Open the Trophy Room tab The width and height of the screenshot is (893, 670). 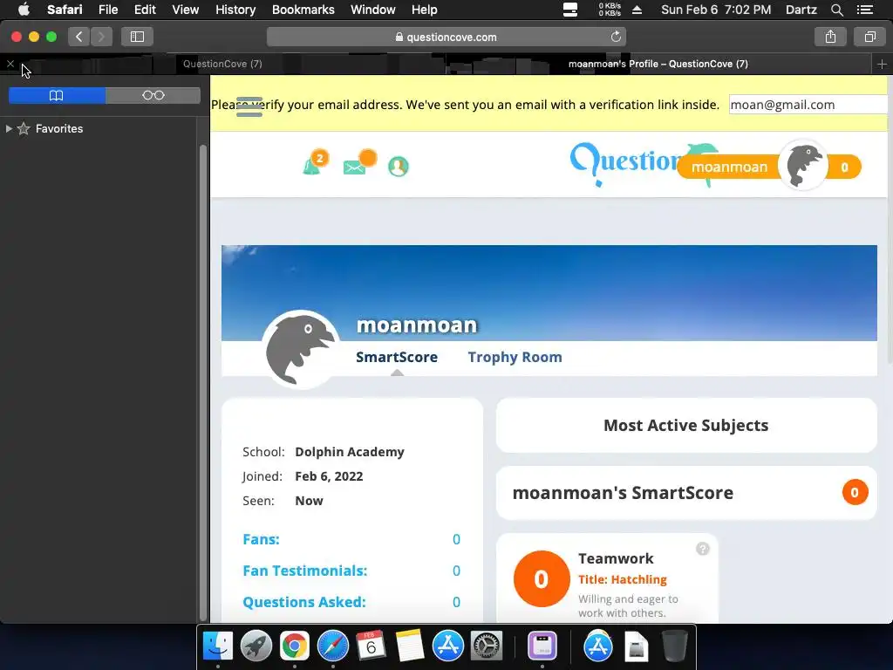click(515, 357)
